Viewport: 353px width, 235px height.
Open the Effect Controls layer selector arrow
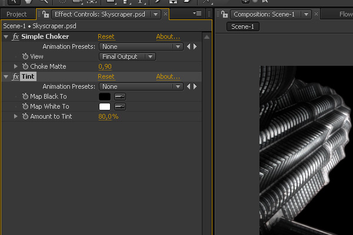[155, 14]
